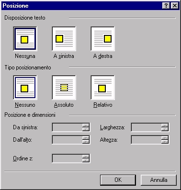The width and height of the screenshot is (181, 190).
Task: Select the Nessuna text wrapping icon
Action: click(25, 39)
